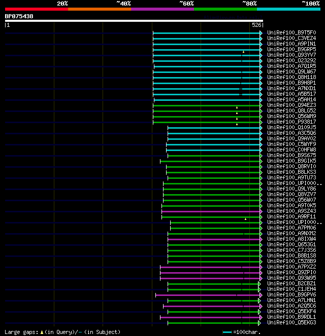This screenshot has height=336, width=325.
Task: Select UniRef100_Q8VZV7 label
Action: pos(291,194)
